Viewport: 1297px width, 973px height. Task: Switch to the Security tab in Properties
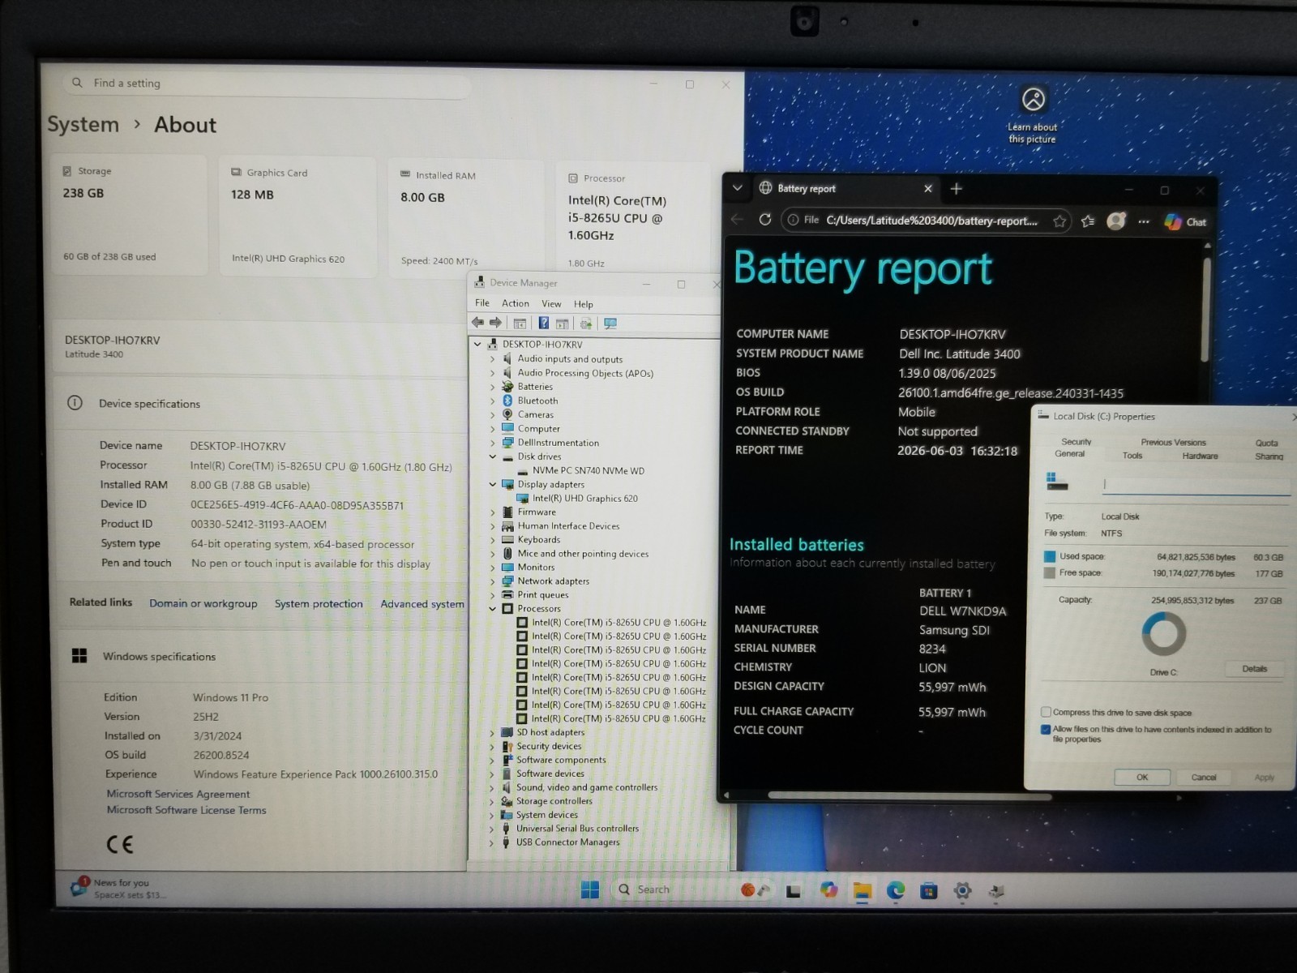1077,442
